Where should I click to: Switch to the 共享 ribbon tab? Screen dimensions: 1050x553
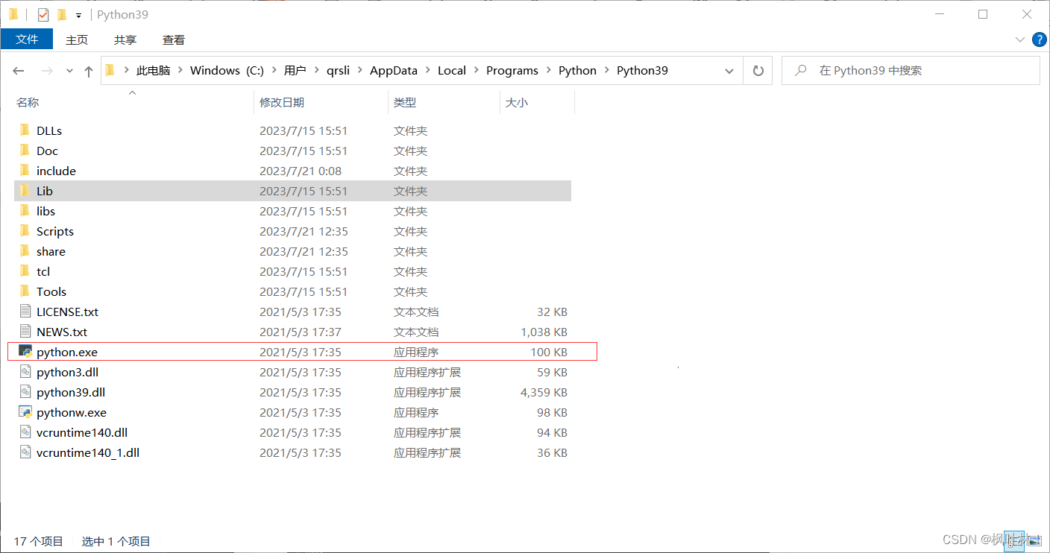click(125, 39)
